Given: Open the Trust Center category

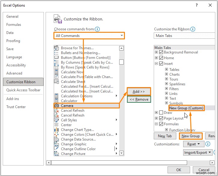Looking at the screenshot, I should click(x=16, y=107).
